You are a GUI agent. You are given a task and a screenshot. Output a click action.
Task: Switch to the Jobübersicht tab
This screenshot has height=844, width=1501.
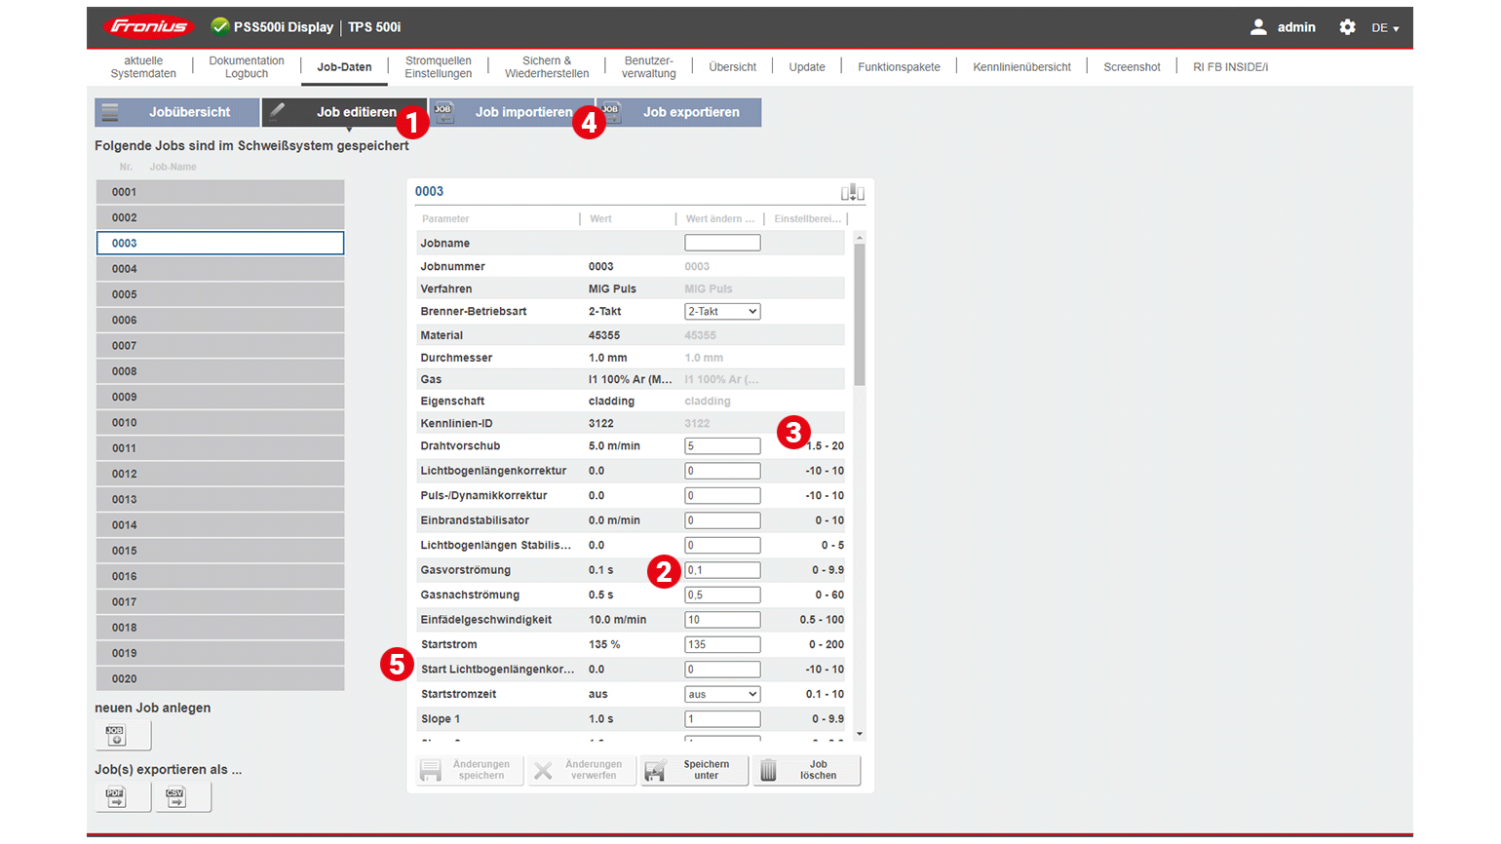pos(177,112)
